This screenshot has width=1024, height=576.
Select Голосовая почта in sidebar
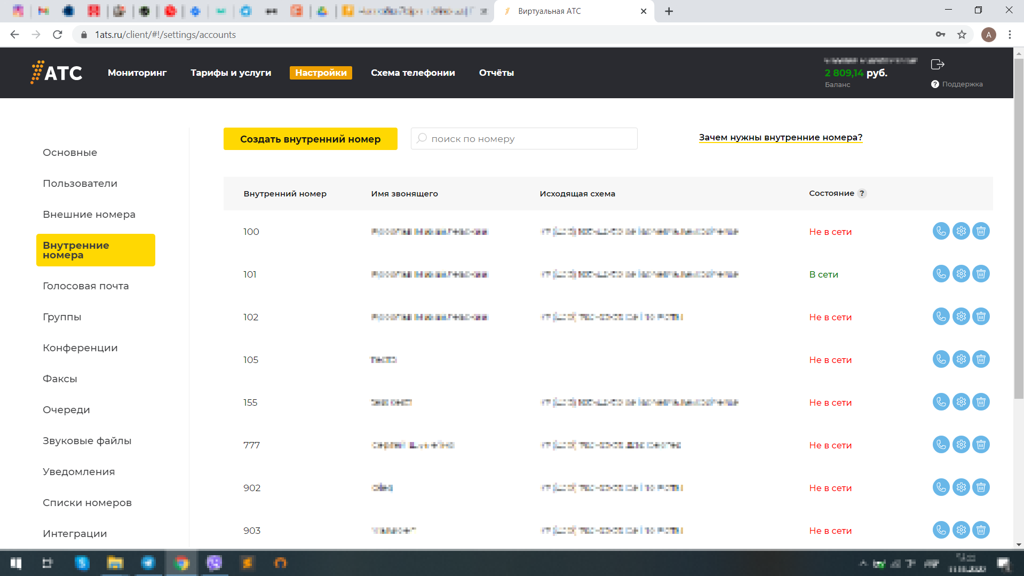(x=85, y=286)
